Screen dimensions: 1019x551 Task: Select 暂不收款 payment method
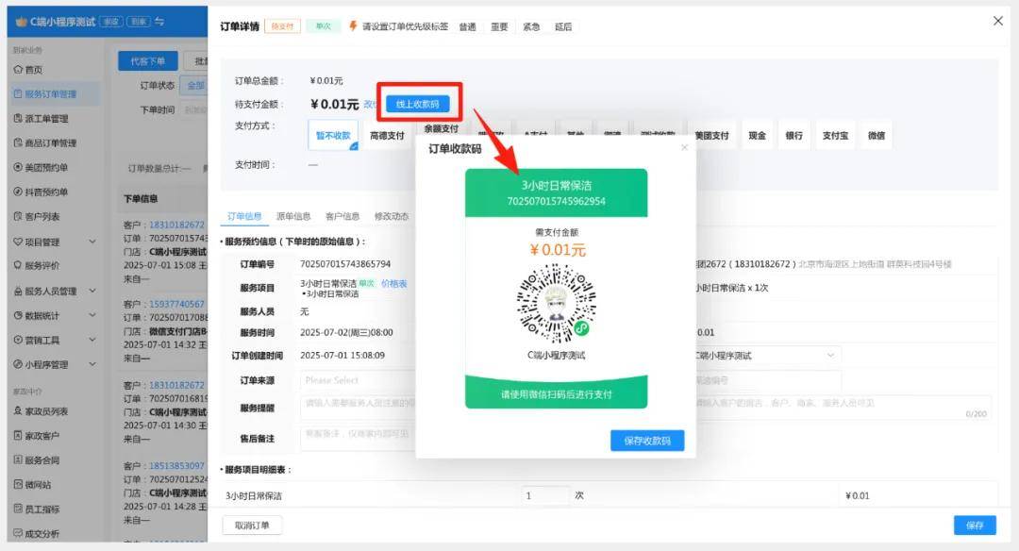(x=333, y=136)
